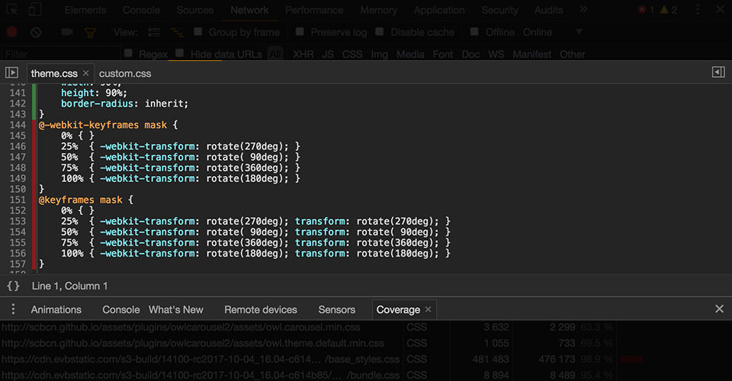Filter requests by CSS type
The image size is (732, 381).
tap(352, 54)
